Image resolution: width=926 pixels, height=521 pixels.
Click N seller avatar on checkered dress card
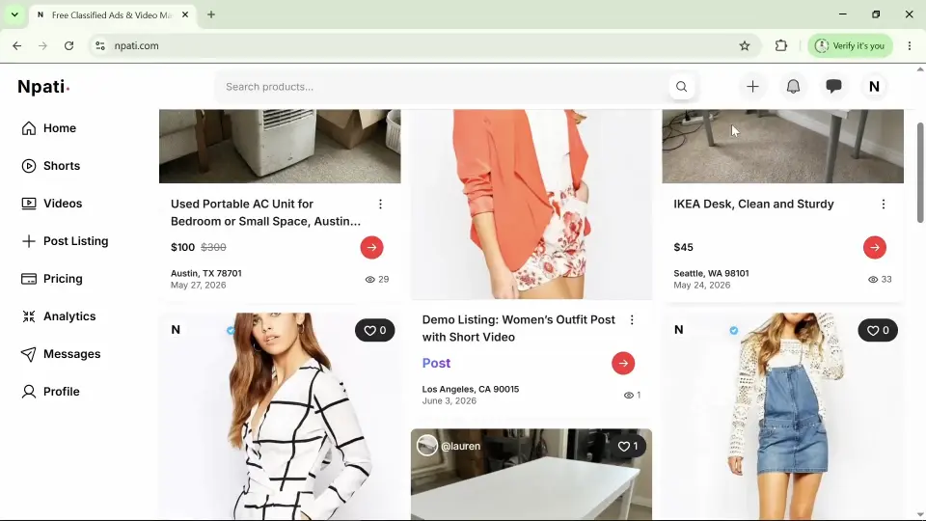(176, 330)
